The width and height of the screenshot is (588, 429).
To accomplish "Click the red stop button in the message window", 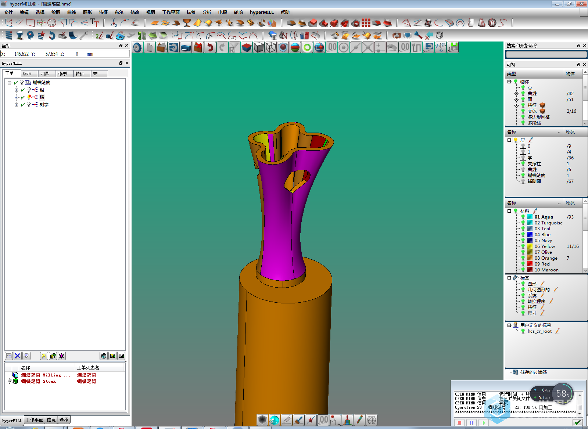I will tap(459, 423).
